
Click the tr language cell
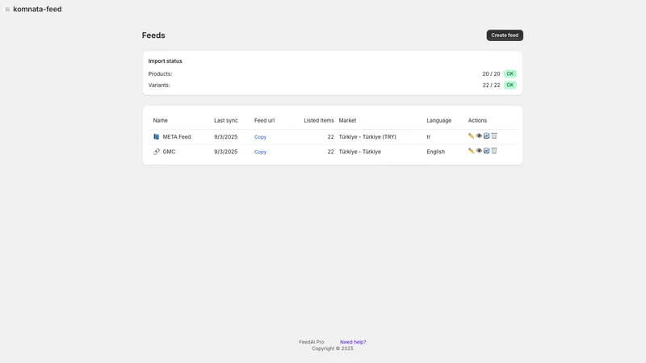429,136
